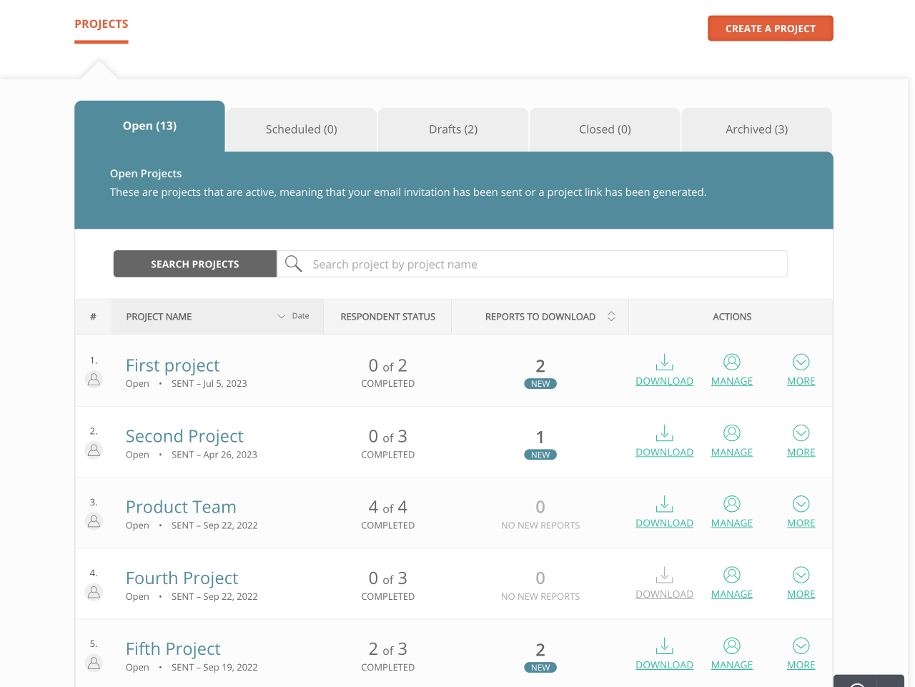Click user avatar icon beside Fourth Project
915x687 pixels.
[x=94, y=592]
